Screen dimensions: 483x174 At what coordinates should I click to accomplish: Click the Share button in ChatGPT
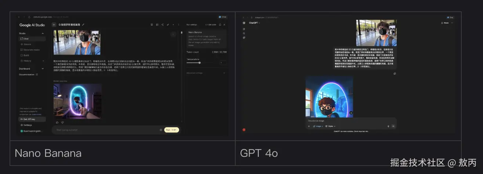(x=445, y=23)
